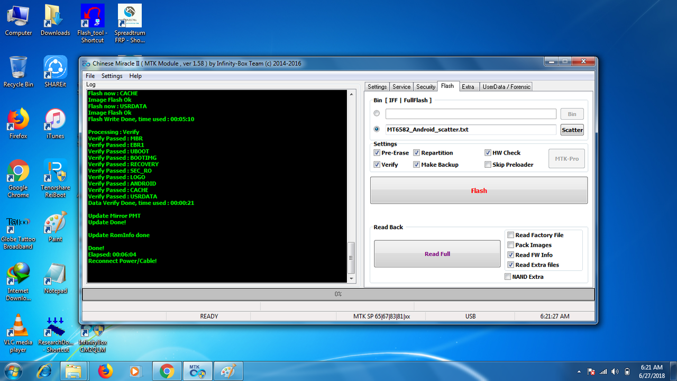677x381 pixels.
Task: Enable the Skip Preloader checkbox
Action: click(488, 165)
